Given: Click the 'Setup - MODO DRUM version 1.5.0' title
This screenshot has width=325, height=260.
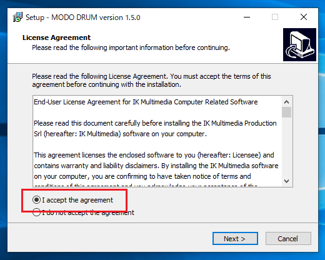Looking at the screenshot, I should (83, 17).
